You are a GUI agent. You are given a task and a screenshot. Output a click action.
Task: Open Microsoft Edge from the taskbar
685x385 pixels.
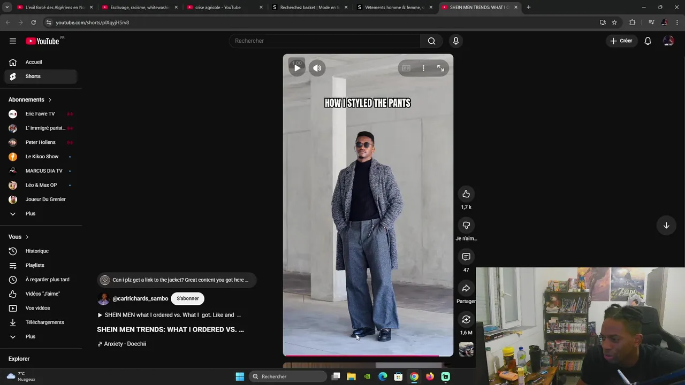pos(383,376)
